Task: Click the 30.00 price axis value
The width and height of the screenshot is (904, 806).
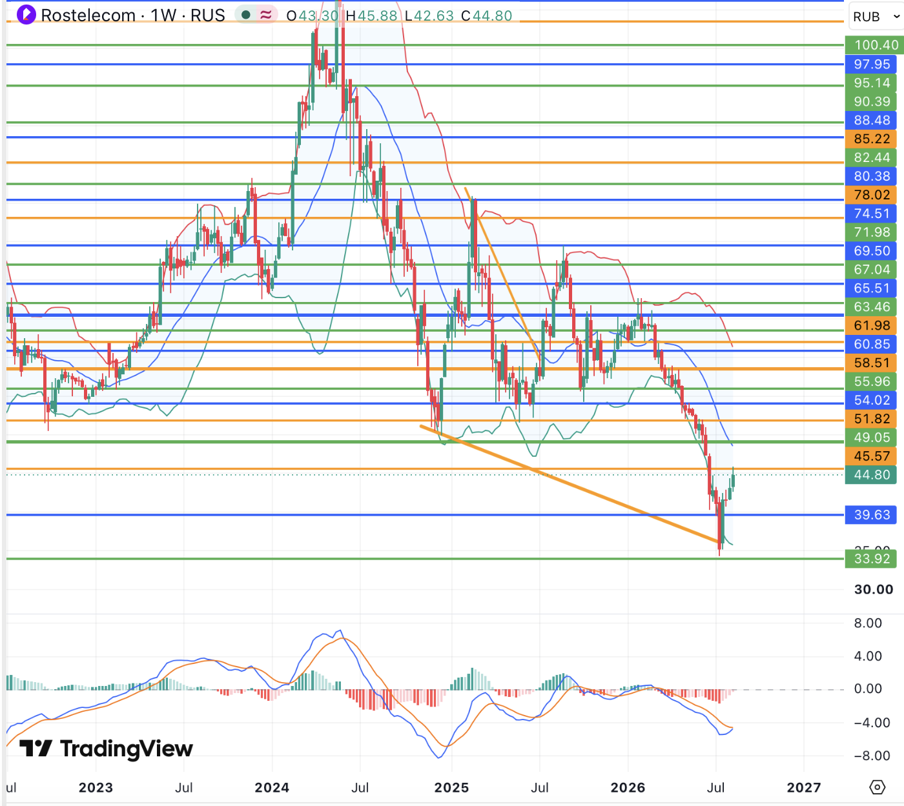Action: tap(874, 590)
